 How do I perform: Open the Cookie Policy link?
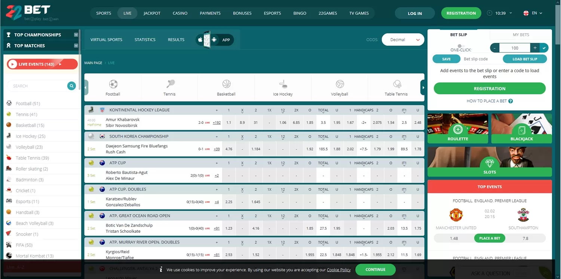339,270
